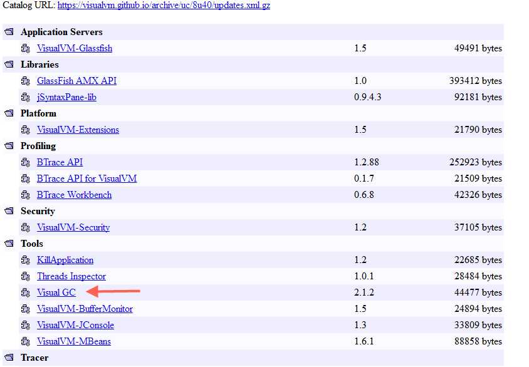Open the VisualVM-Security link
The height and width of the screenshot is (367, 529).
tap(73, 227)
